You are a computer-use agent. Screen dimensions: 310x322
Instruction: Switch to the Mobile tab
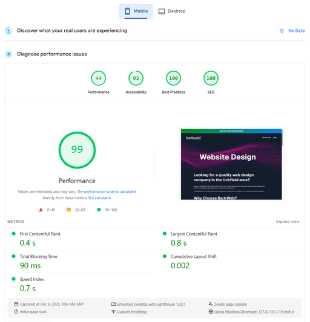[x=136, y=11]
